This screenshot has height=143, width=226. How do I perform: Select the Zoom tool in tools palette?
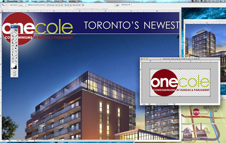16,61
